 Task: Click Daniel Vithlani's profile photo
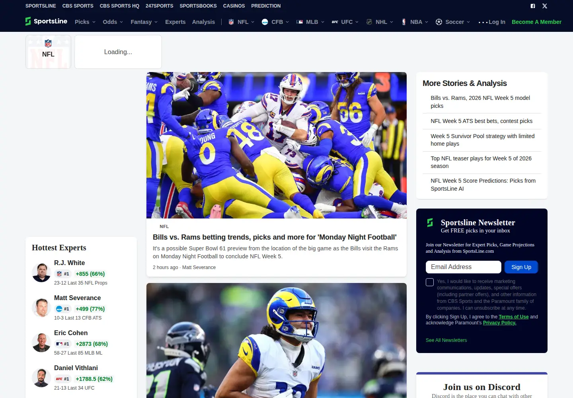pyautogui.click(x=41, y=378)
